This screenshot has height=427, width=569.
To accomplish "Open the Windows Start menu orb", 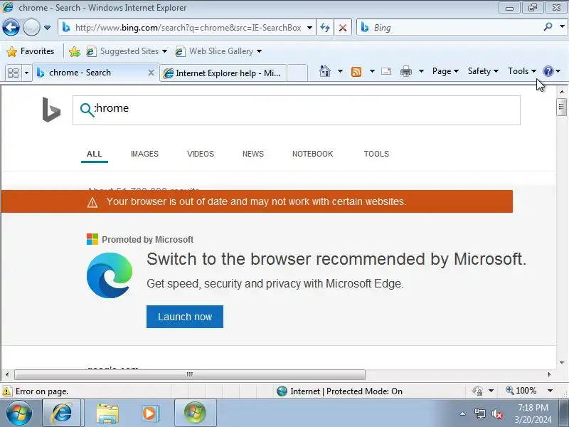I will 19,413.
